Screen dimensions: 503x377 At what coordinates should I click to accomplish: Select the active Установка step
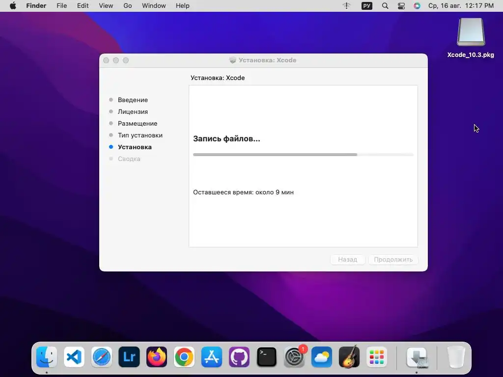[135, 147]
